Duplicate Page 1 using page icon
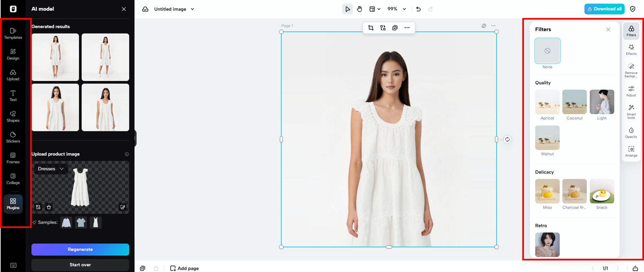Screen dimensions: 644x272 point(484,26)
